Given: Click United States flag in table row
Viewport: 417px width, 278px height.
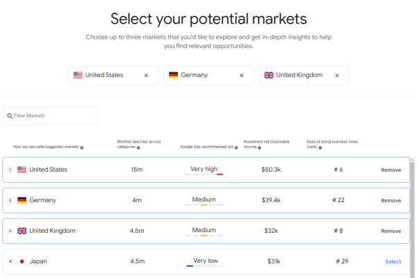Looking at the screenshot, I should click(22, 170).
